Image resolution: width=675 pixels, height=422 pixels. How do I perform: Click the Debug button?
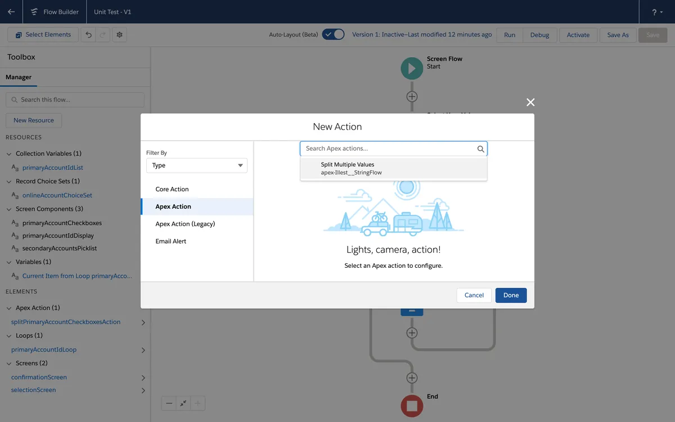pos(539,35)
